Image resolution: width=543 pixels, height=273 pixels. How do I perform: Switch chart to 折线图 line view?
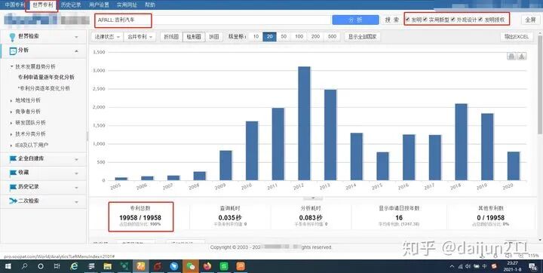coord(171,37)
